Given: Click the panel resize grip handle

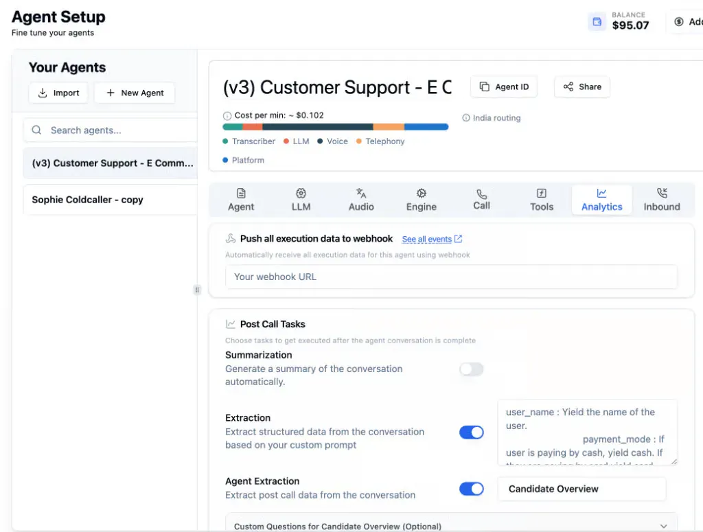Looking at the screenshot, I should [x=197, y=290].
